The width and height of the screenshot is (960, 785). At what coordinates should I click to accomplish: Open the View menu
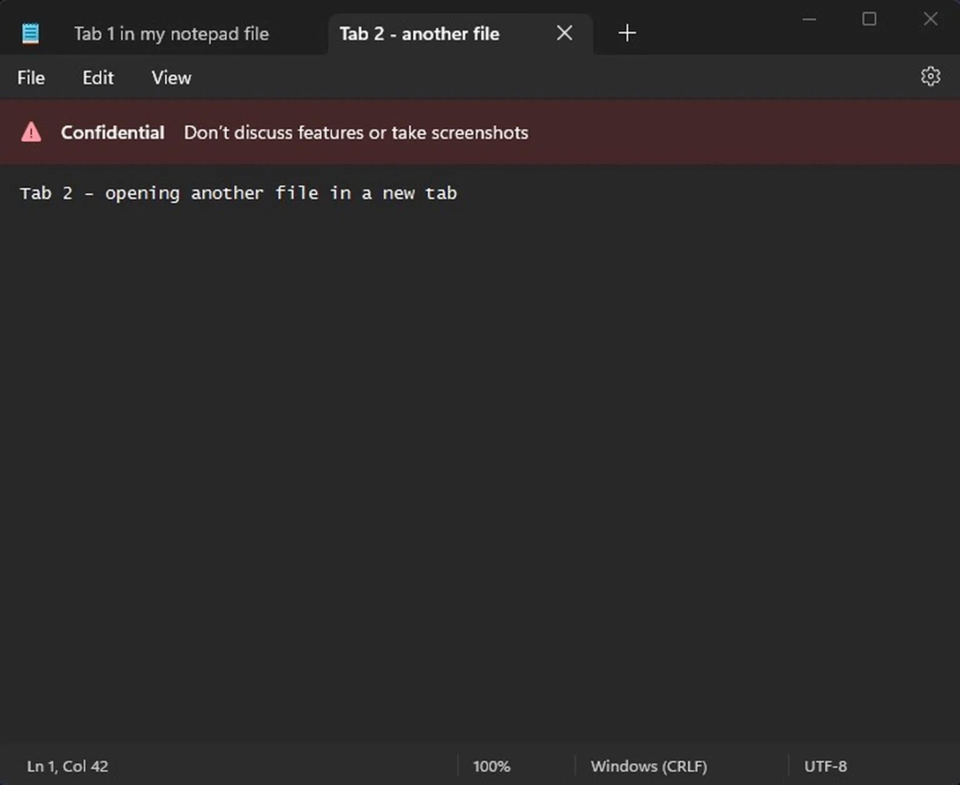[170, 77]
